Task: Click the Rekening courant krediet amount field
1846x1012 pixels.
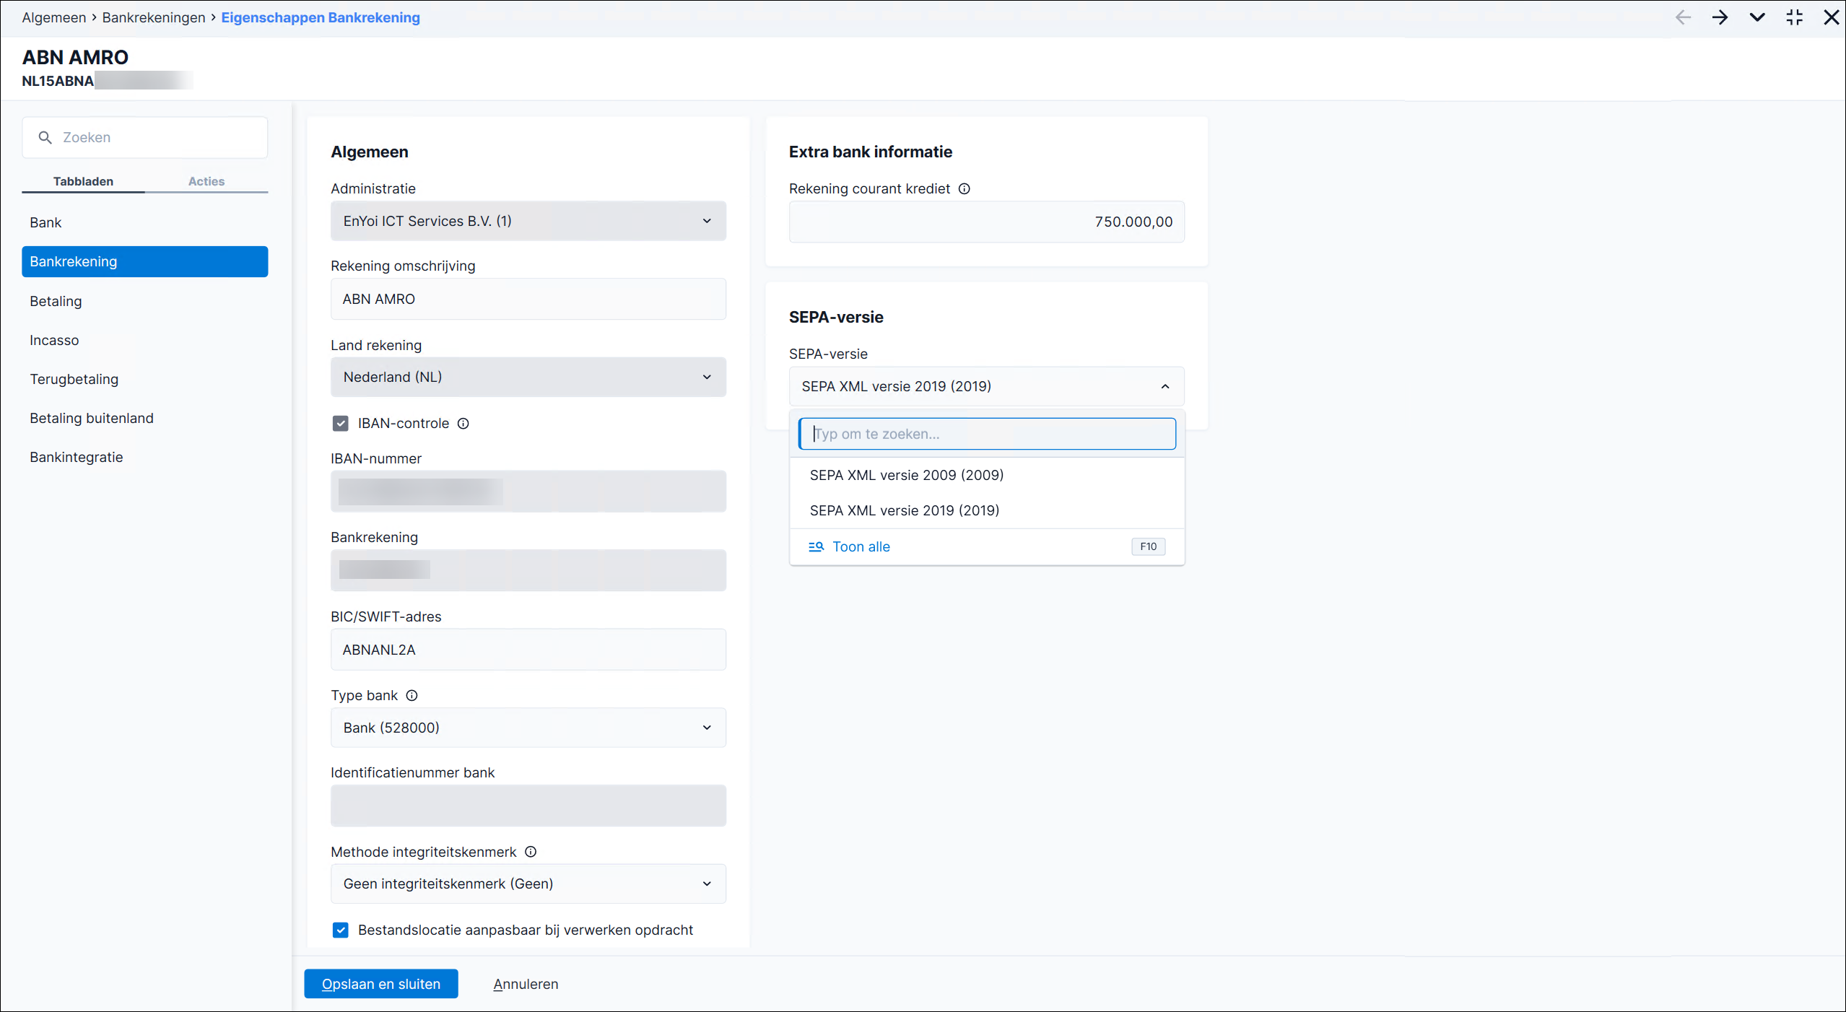Action: click(x=987, y=222)
